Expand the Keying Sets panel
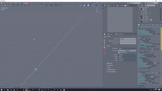 pos(110,65)
